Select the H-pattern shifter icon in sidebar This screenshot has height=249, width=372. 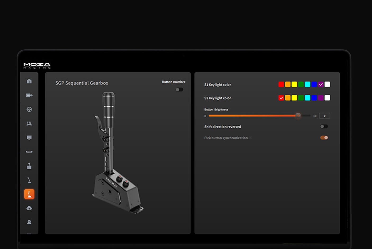coord(29,166)
